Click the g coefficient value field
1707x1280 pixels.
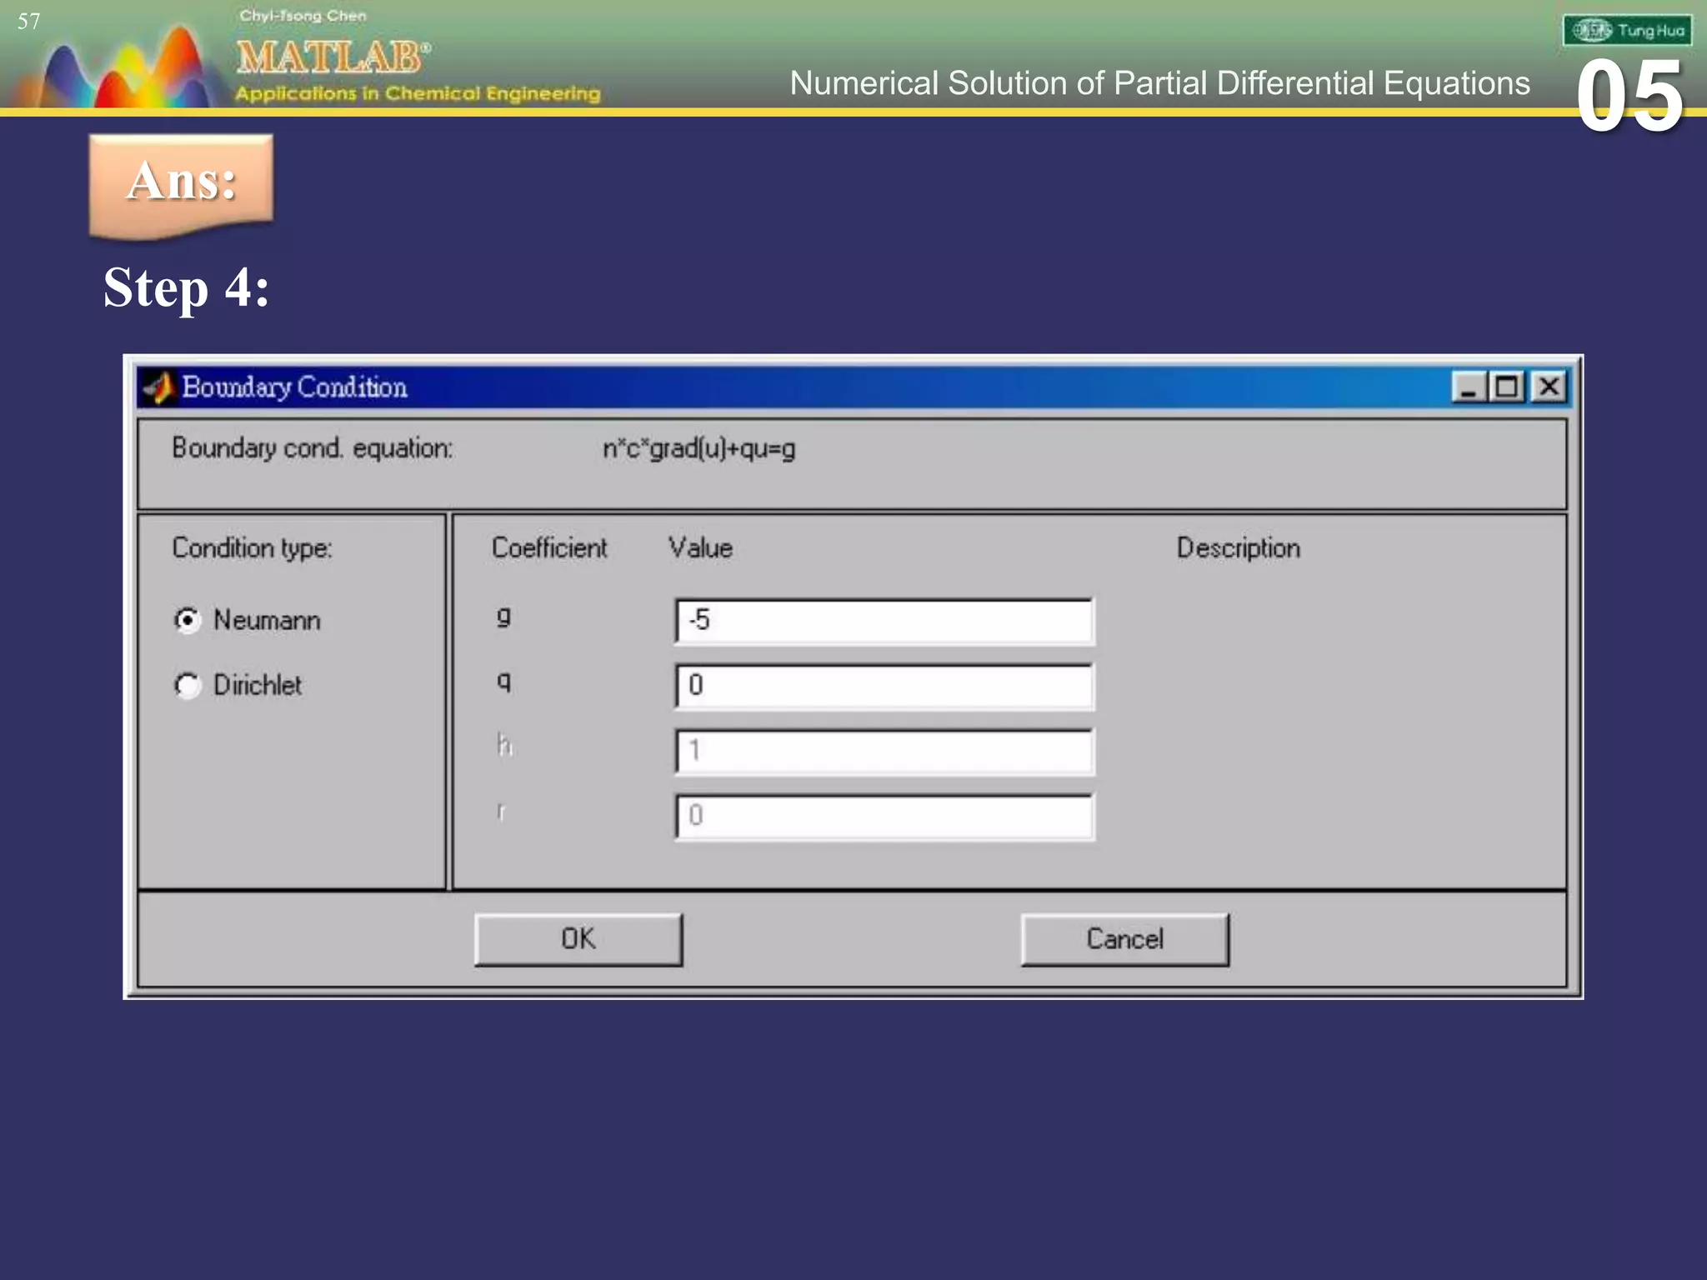(x=884, y=621)
